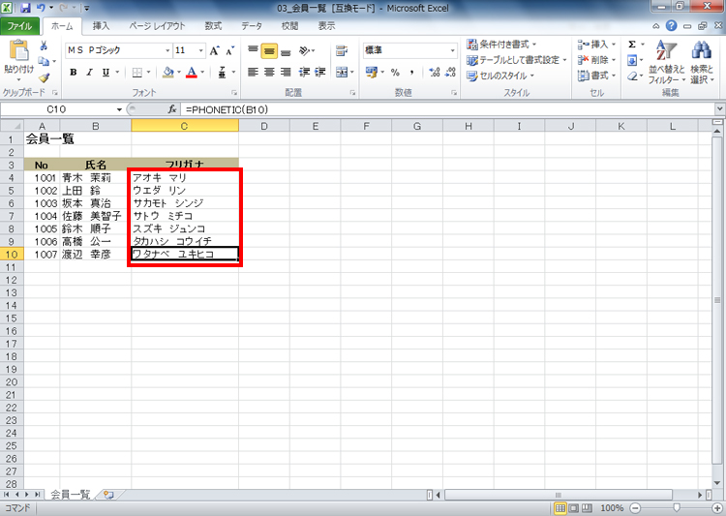The image size is (726, 516).
Task: Open the font name dropdown MS Pゴシック
Action: point(167,50)
